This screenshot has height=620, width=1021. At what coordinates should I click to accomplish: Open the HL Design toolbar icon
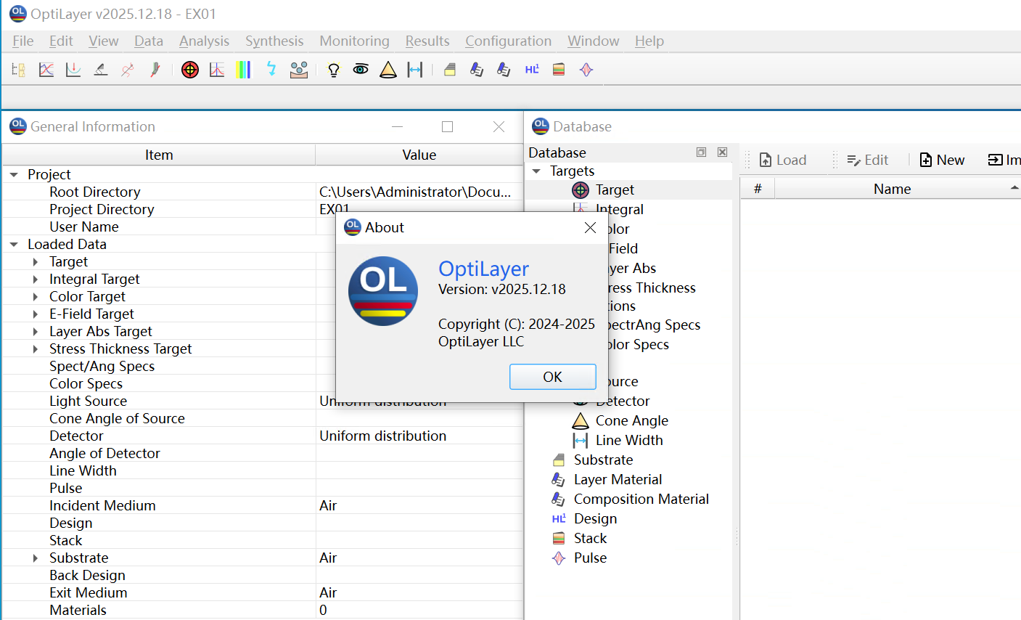(532, 70)
